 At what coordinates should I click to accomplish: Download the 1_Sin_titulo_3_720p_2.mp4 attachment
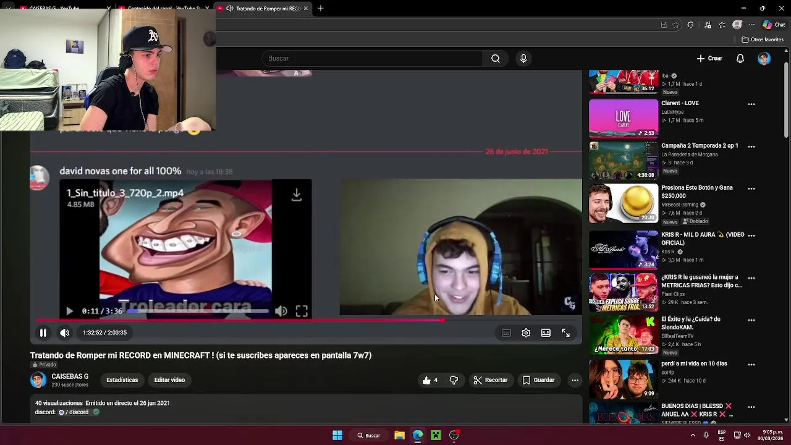pyautogui.click(x=297, y=195)
